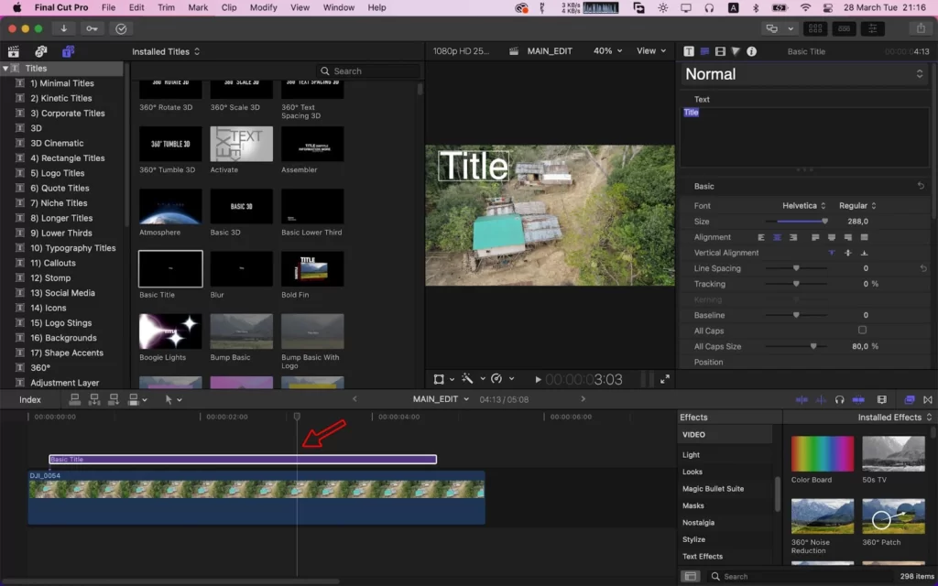
Task: Open the Info inspector icon
Action: click(751, 51)
